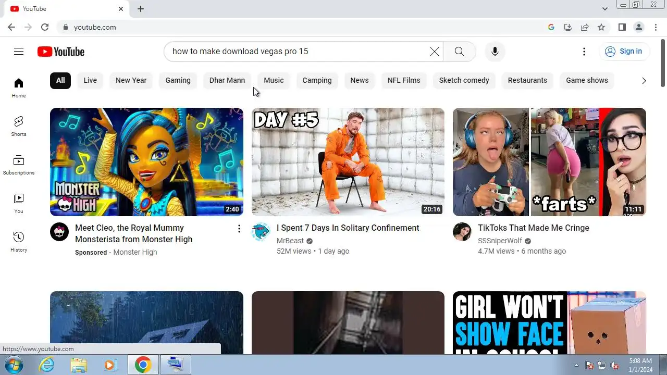The height and width of the screenshot is (375, 667).
Task: Play the Monster High thumbnail video
Action: pos(146,162)
